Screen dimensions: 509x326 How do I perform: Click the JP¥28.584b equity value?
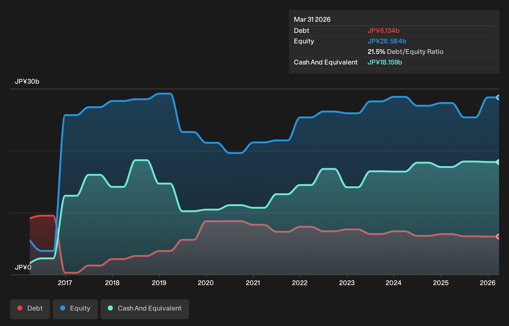(x=387, y=41)
